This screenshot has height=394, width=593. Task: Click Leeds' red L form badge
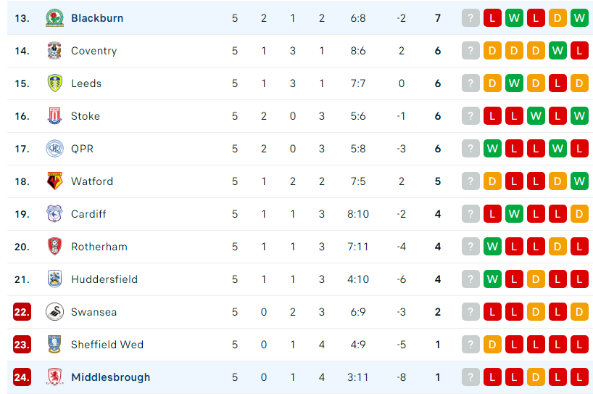pos(557,83)
